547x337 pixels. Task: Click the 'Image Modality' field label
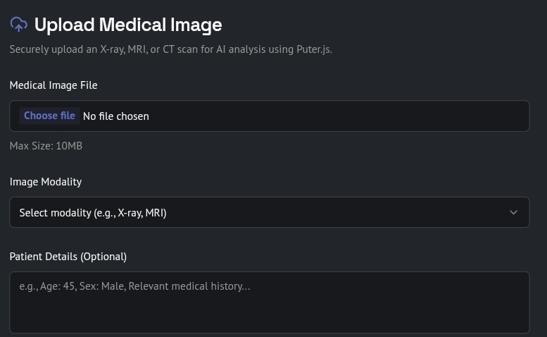[46, 182]
